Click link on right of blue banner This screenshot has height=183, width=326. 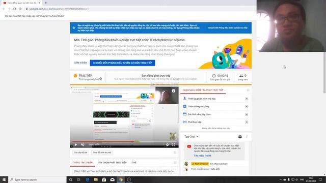coord(228,28)
